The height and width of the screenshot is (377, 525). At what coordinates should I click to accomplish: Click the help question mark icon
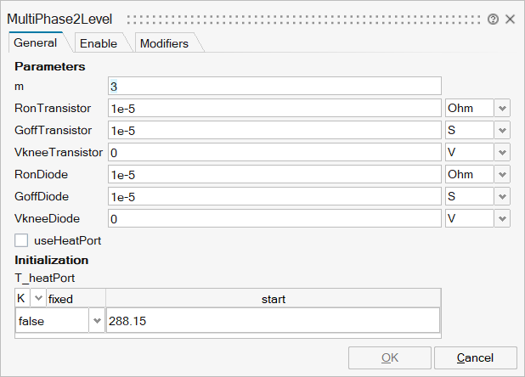click(x=493, y=19)
